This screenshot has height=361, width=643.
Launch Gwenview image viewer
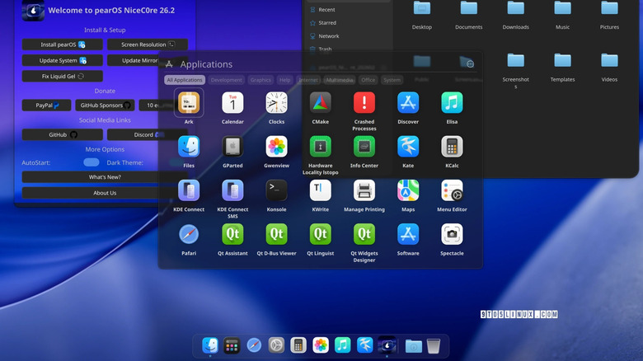276,147
